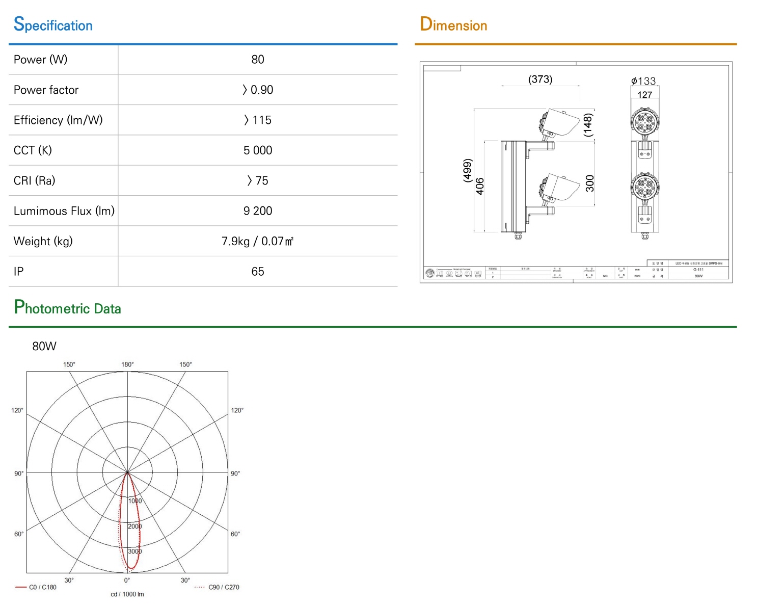
Task: Click the Efficiency (lm/W) row label
Action: pos(59,120)
